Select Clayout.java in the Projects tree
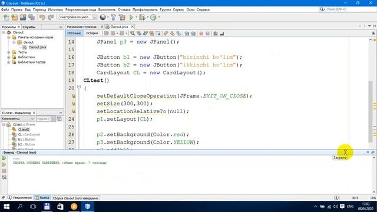Screen dimensions: 377x212 [x=37, y=47]
